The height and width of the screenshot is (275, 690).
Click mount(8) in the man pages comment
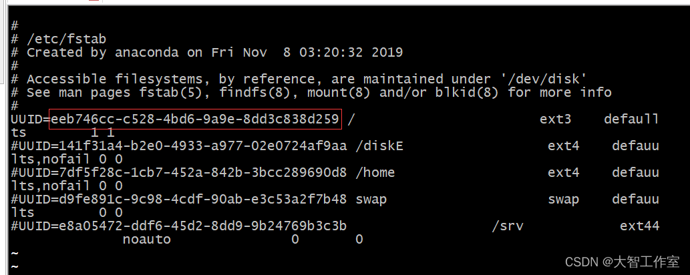click(331, 92)
